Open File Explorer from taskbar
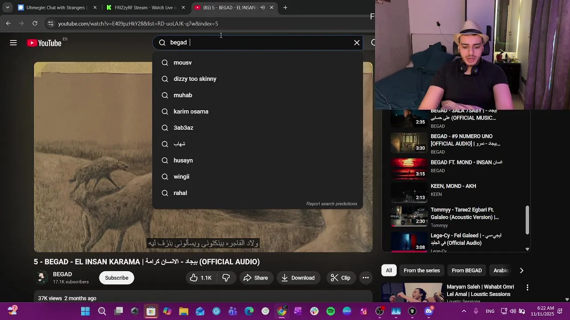The height and width of the screenshot is (320, 570). click(184, 311)
